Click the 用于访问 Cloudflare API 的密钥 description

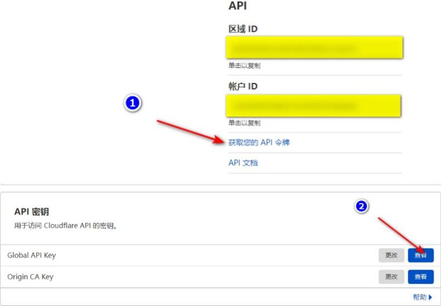(x=66, y=226)
